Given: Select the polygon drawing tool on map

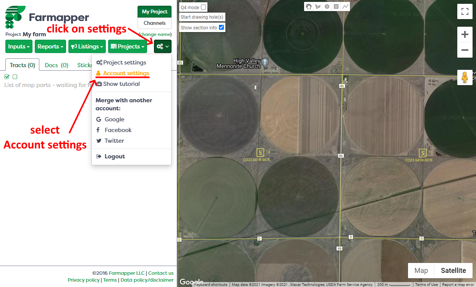Looking at the screenshot, I should click(318, 6).
